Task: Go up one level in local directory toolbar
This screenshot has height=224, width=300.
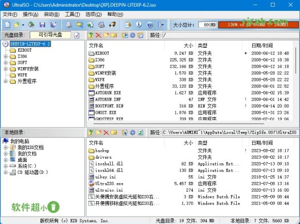Action: tap(91, 132)
